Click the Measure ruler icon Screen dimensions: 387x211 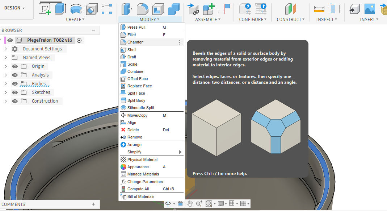319,9
